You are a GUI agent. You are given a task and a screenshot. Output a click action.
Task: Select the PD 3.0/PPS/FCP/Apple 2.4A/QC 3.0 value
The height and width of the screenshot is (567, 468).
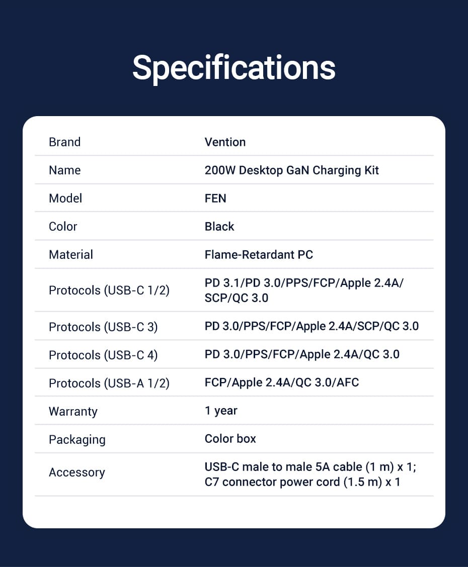[302, 354]
